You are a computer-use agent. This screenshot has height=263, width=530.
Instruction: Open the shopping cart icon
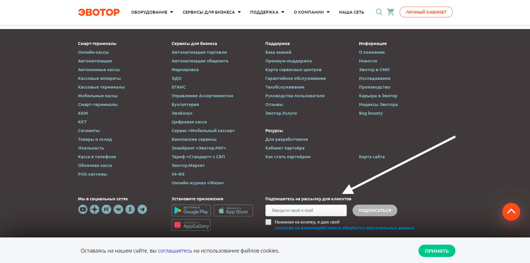point(391,12)
